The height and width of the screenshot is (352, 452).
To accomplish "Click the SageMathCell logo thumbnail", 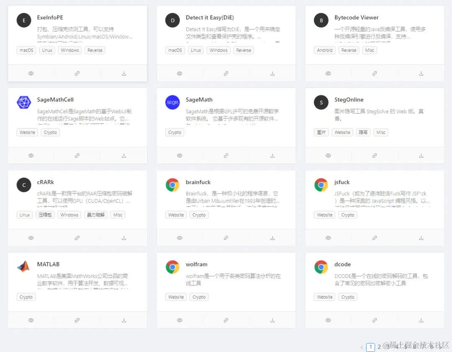I will [23, 102].
